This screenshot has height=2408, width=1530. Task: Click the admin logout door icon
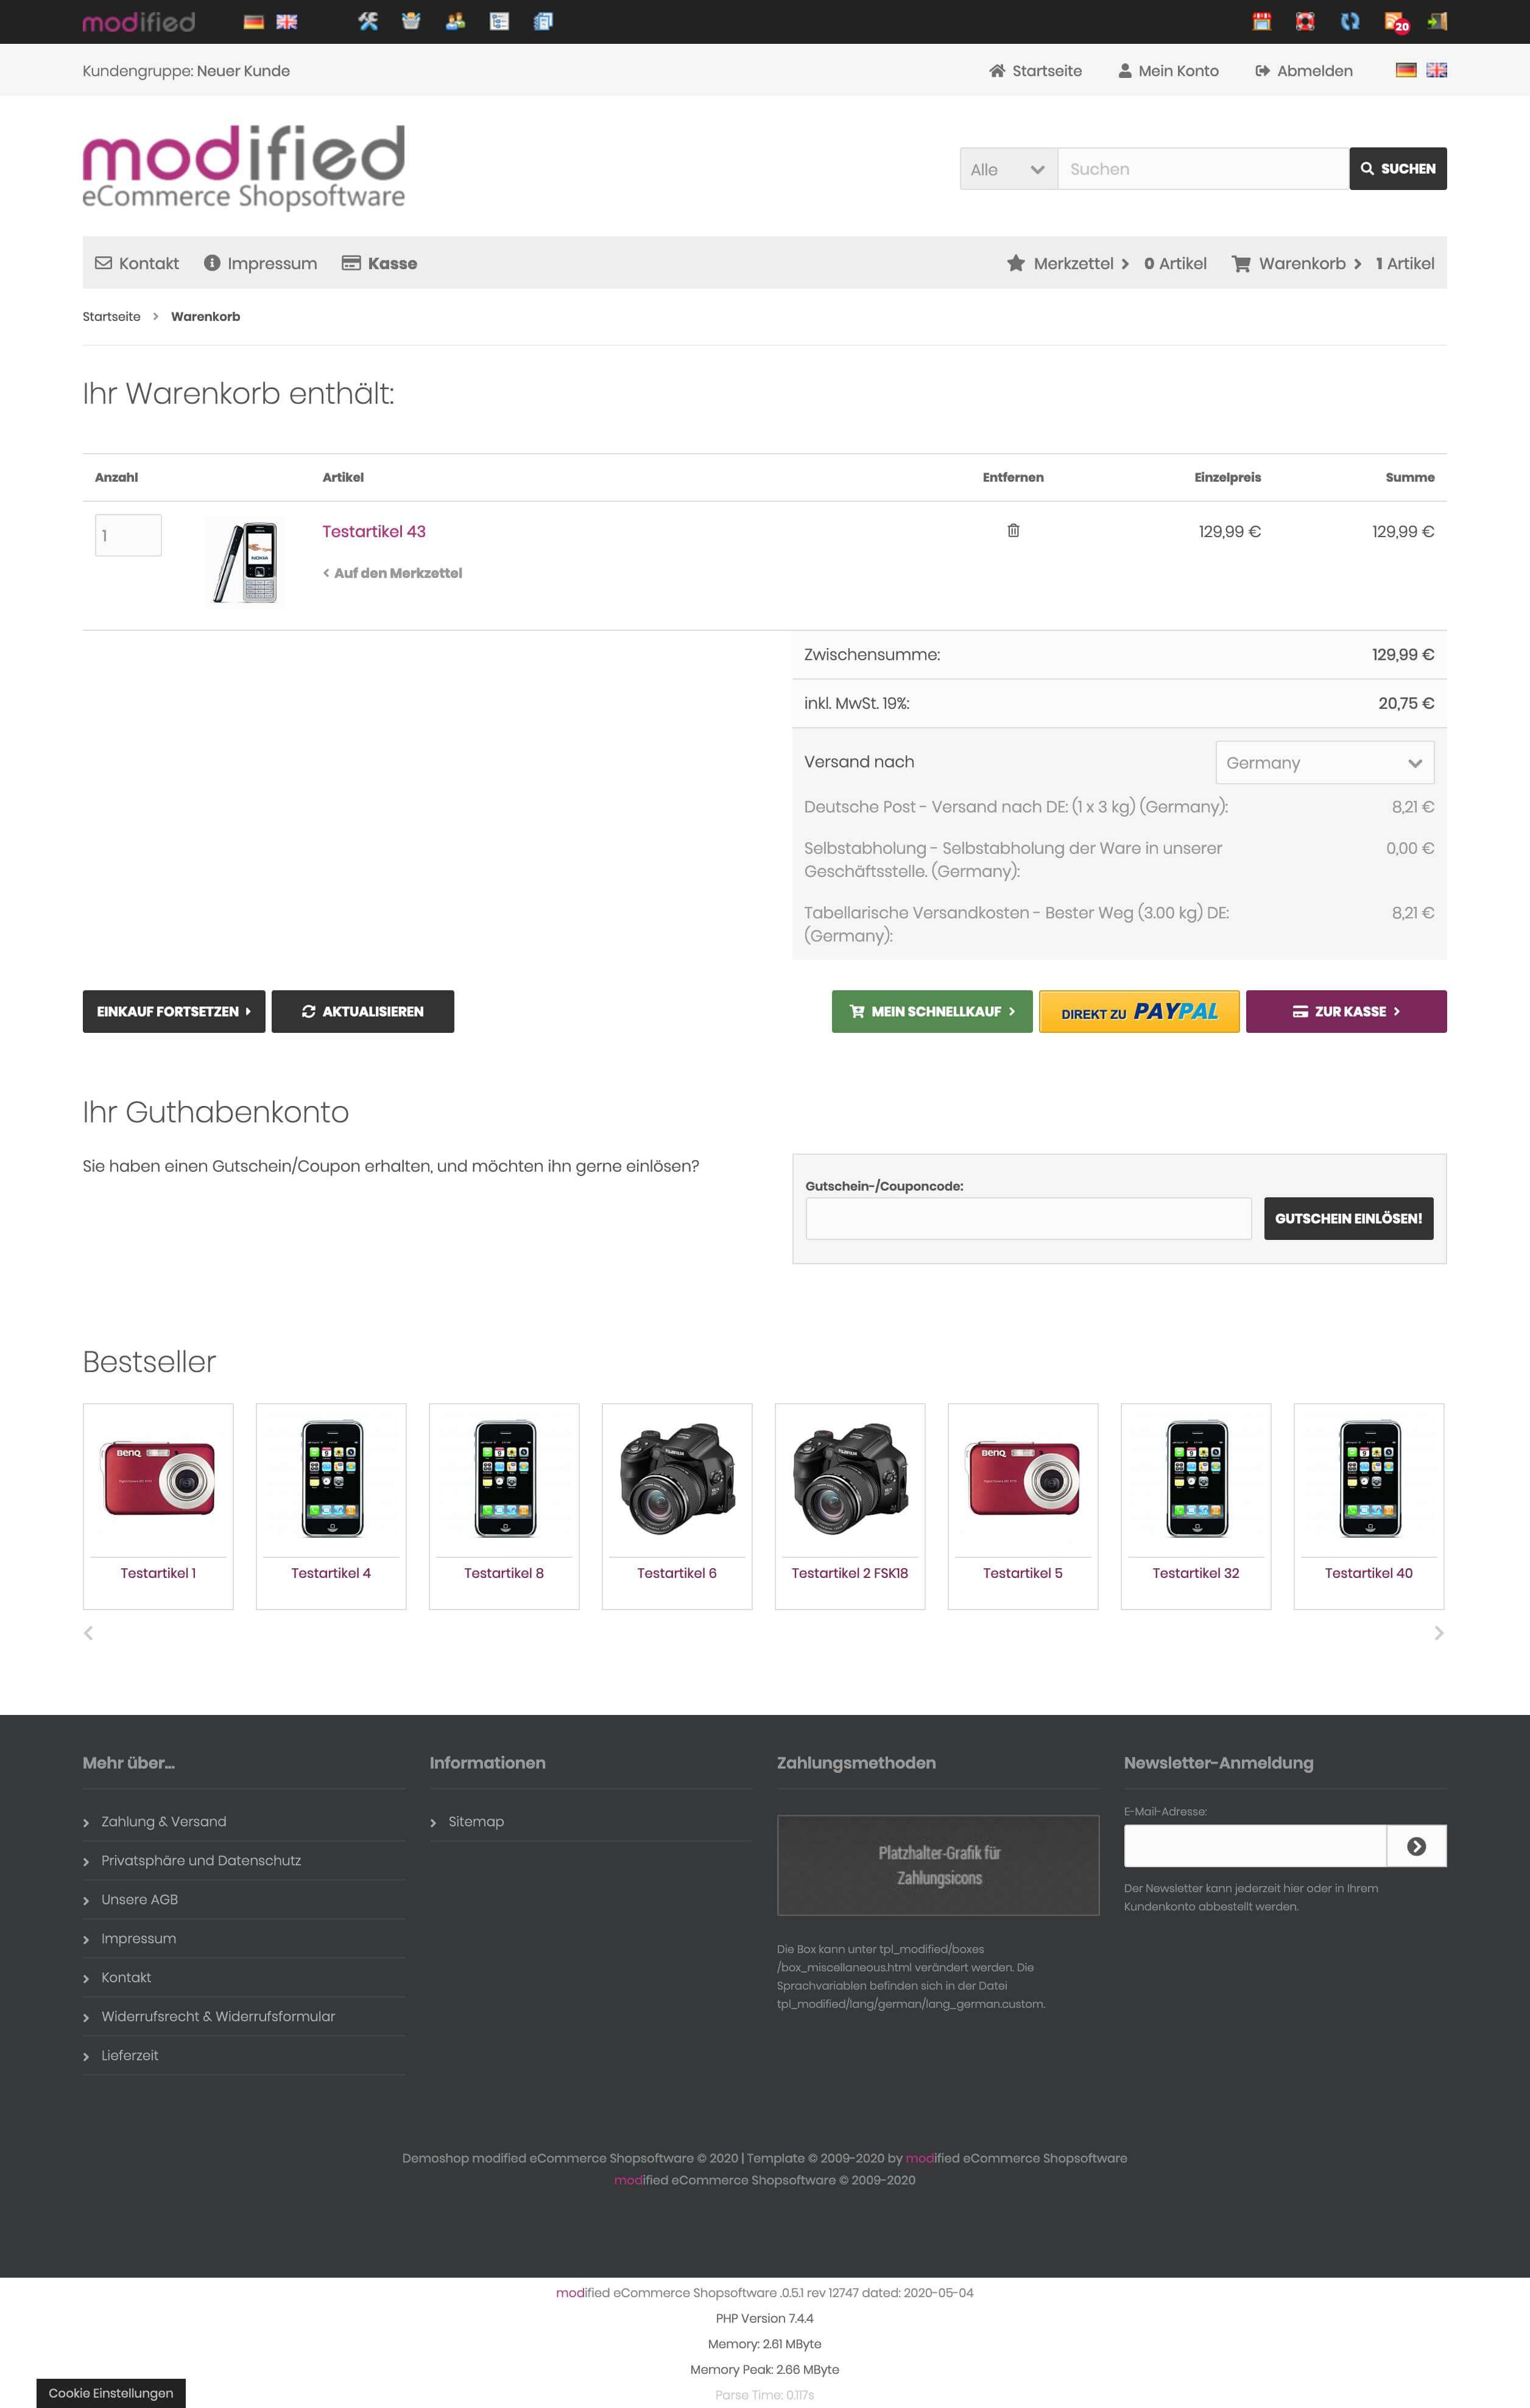(x=1438, y=21)
